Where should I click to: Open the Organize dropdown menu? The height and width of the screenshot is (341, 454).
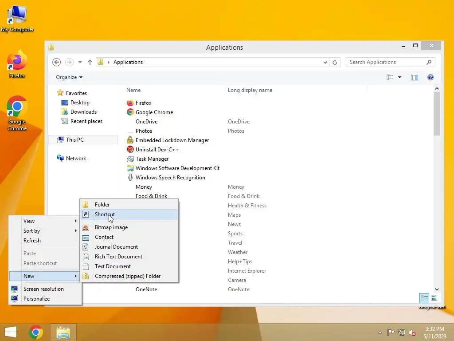click(69, 77)
